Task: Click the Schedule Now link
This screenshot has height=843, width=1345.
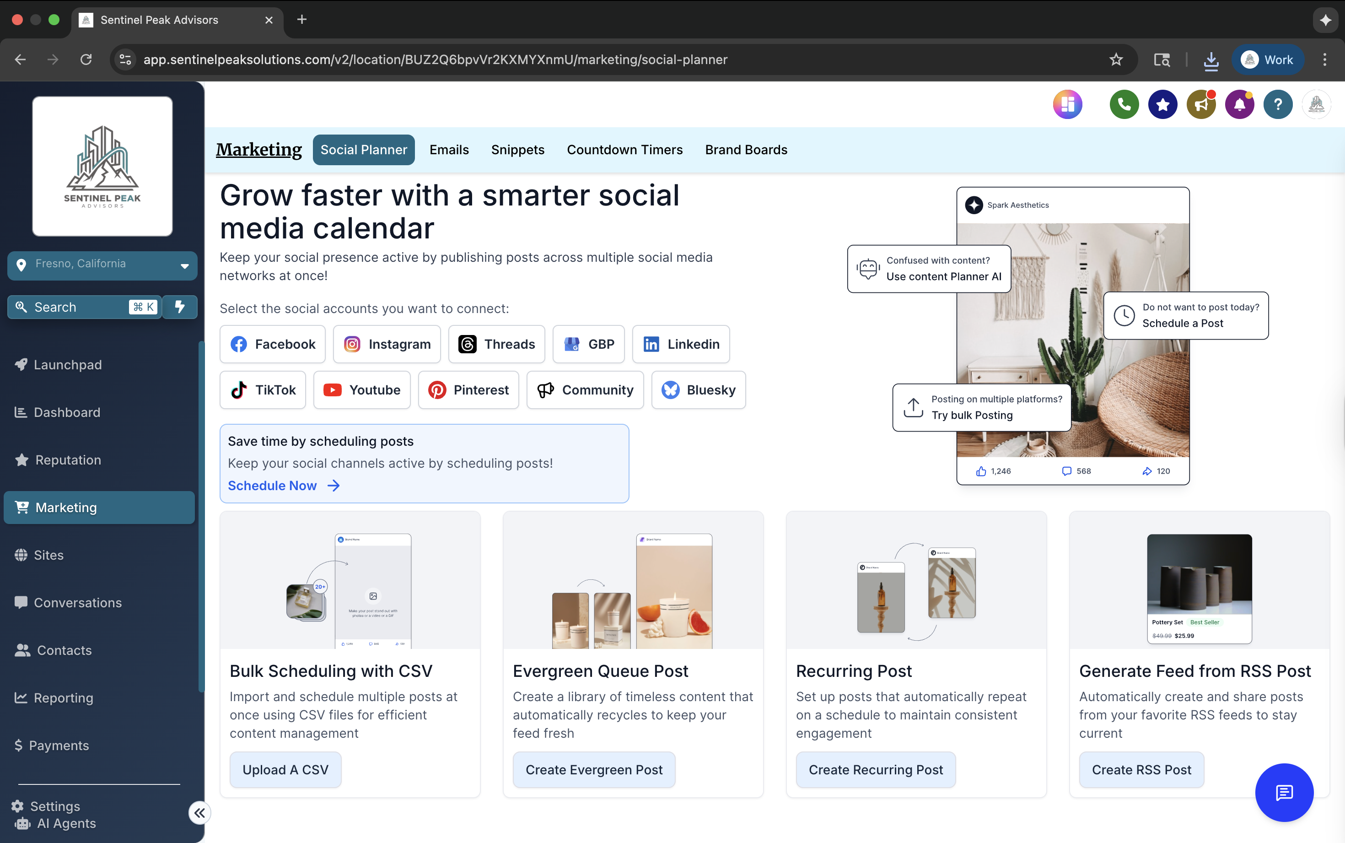Action: point(273,485)
